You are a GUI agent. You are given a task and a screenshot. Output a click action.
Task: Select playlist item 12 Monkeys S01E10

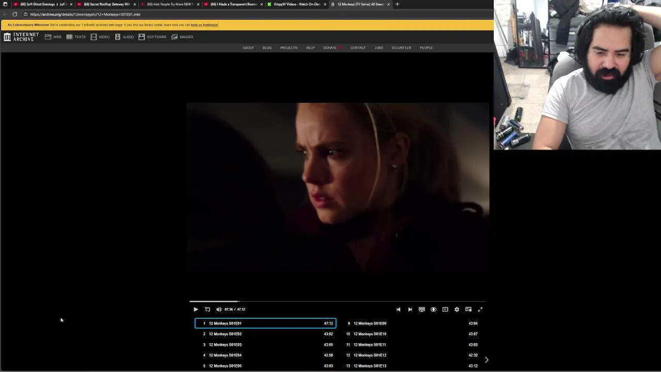(x=411, y=334)
